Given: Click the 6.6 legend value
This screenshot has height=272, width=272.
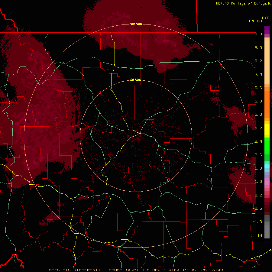Looking at the screenshot, I should coord(258,88).
